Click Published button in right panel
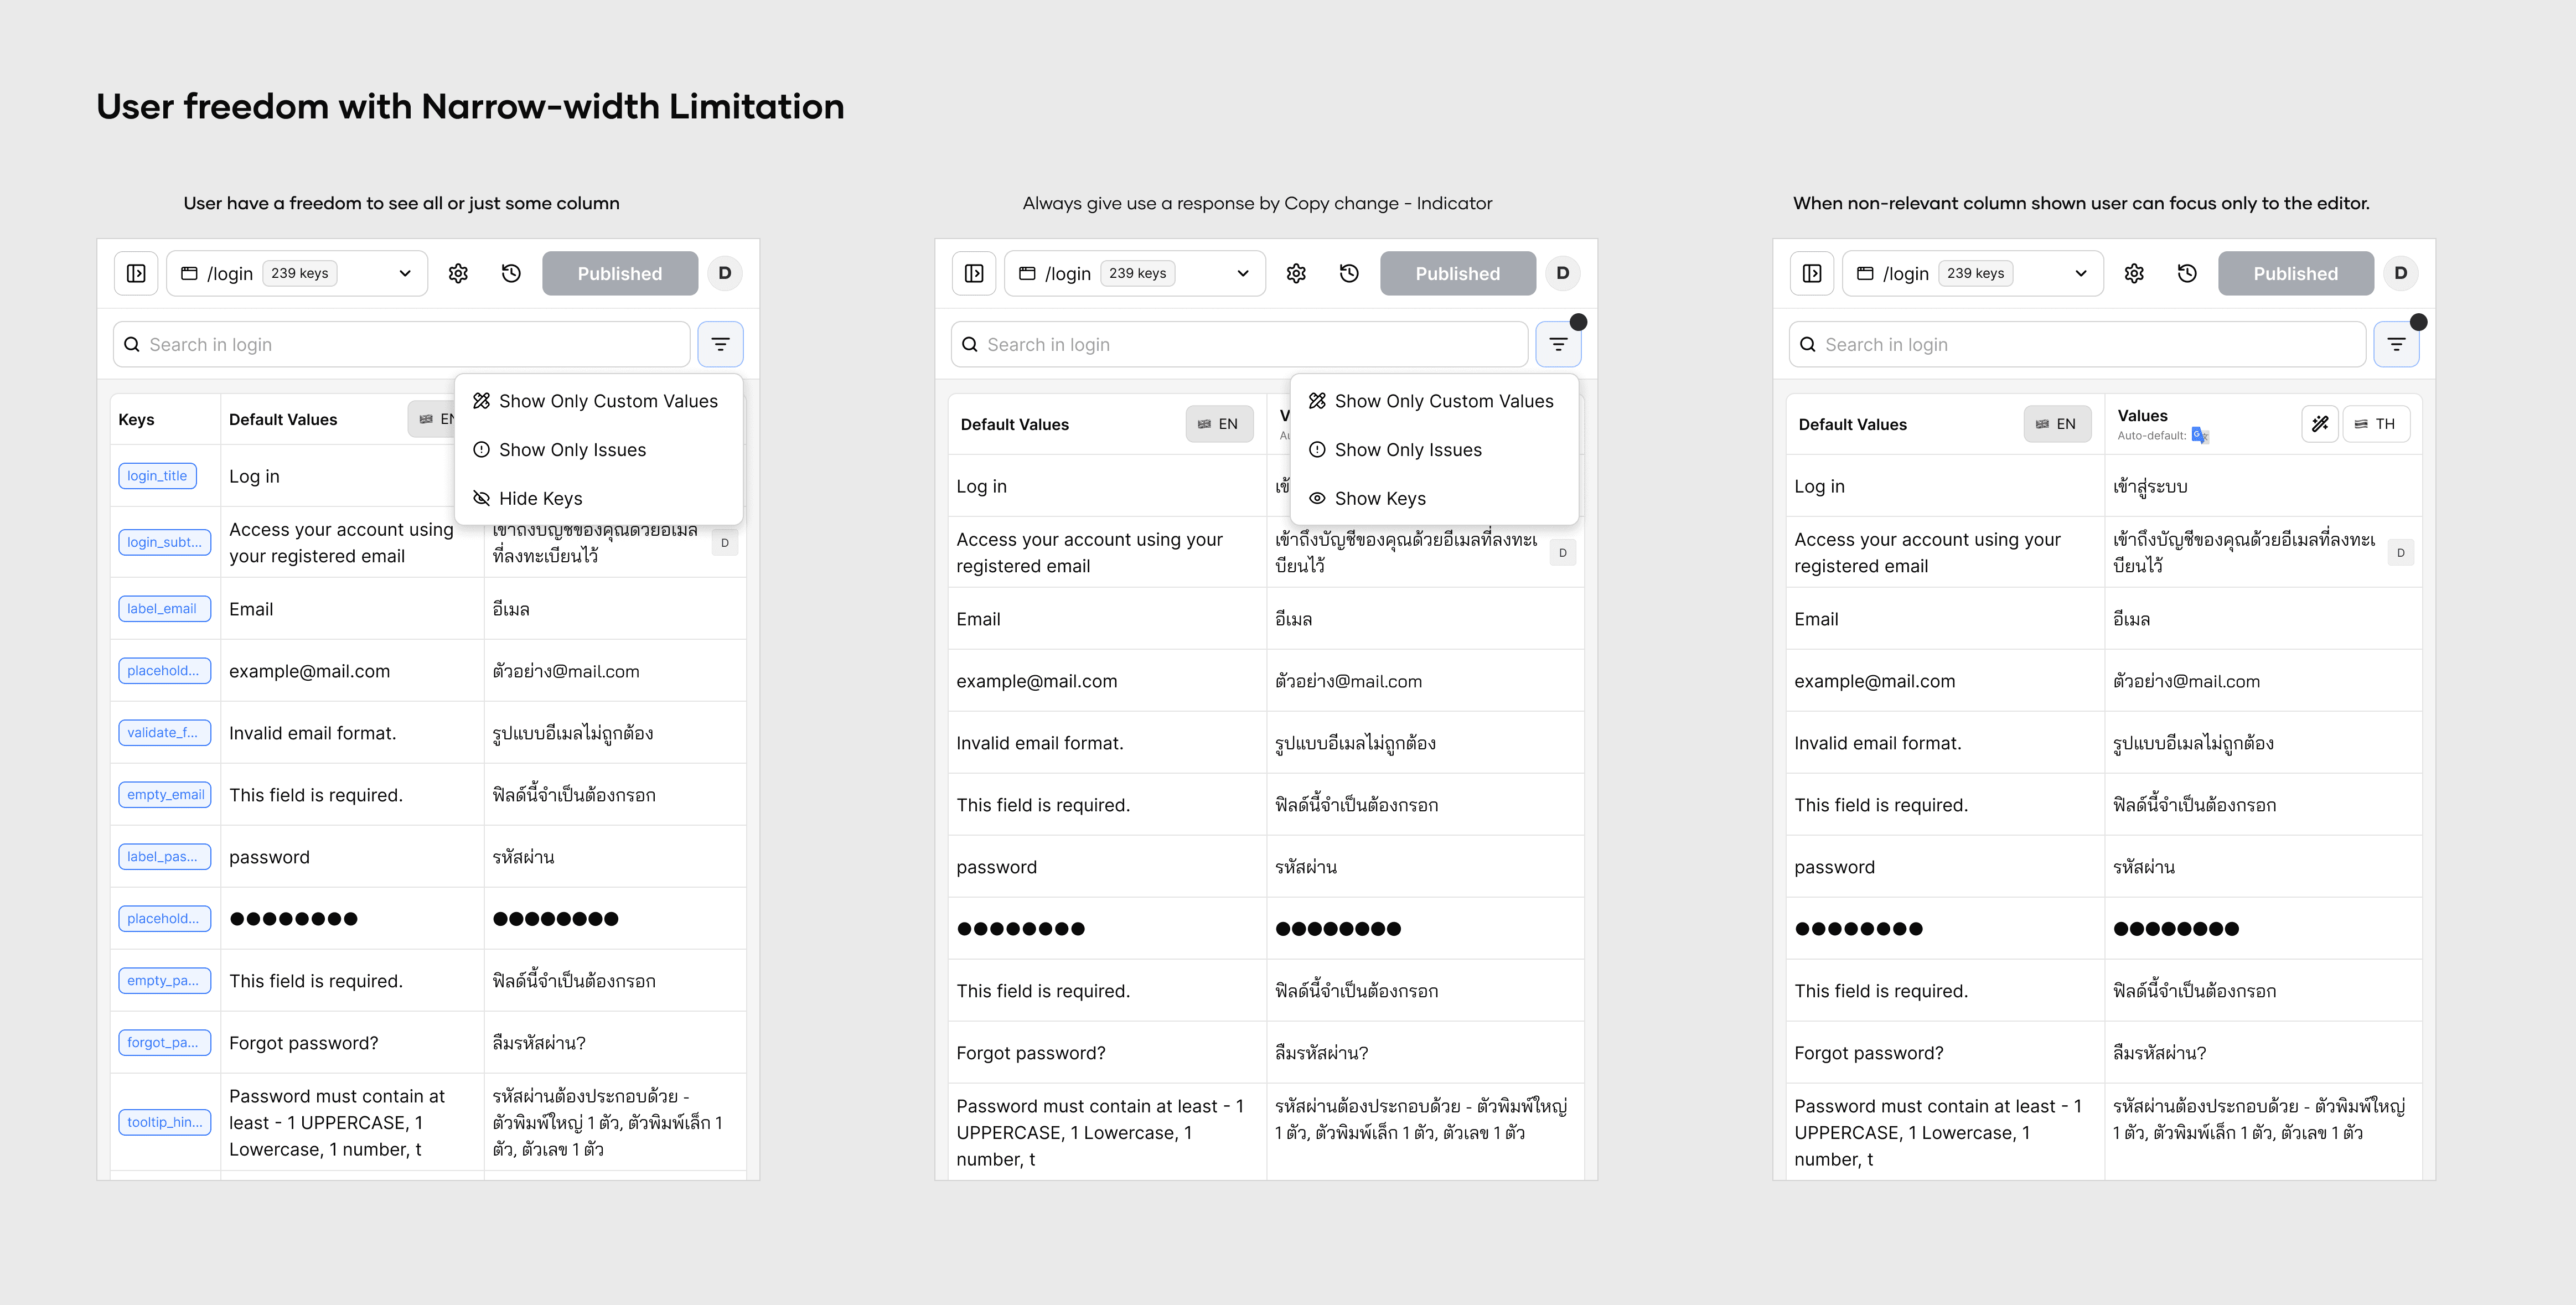The width and height of the screenshot is (2576, 1305). 2295,273
